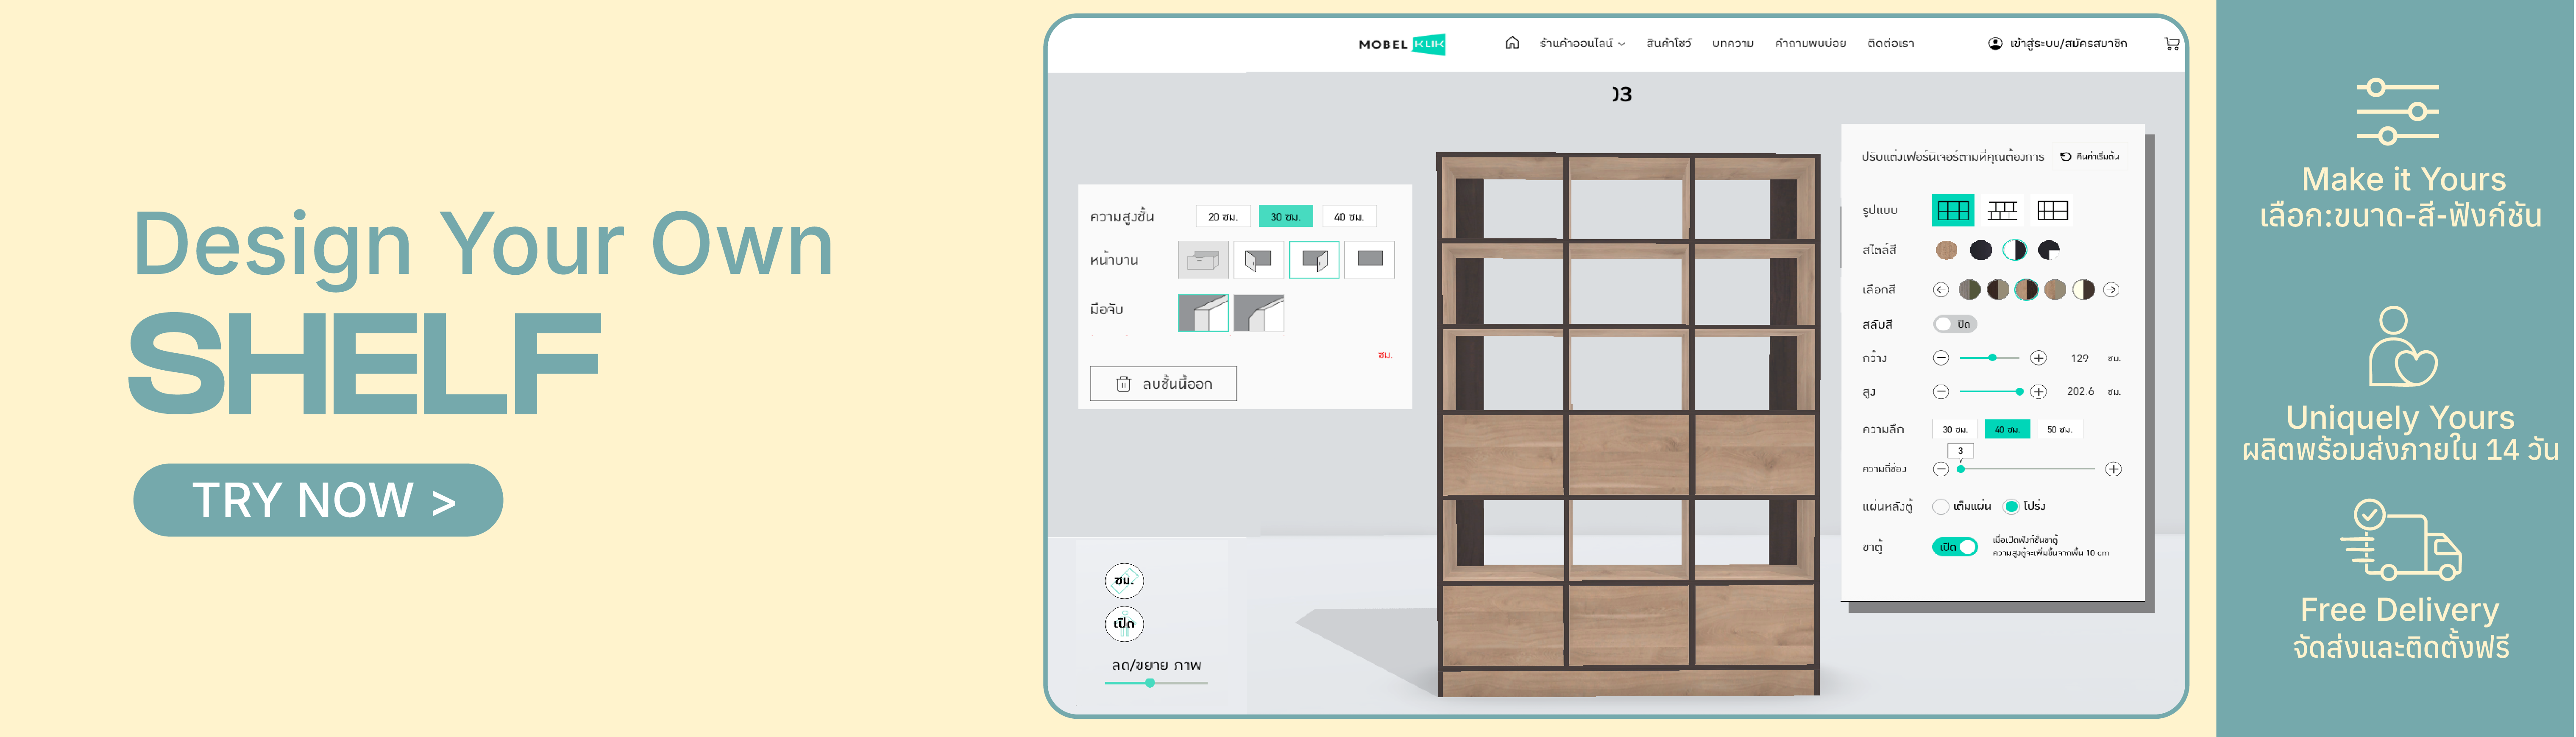Select the full grid layout pattern icon
2576x737 pixels.
point(1952,210)
